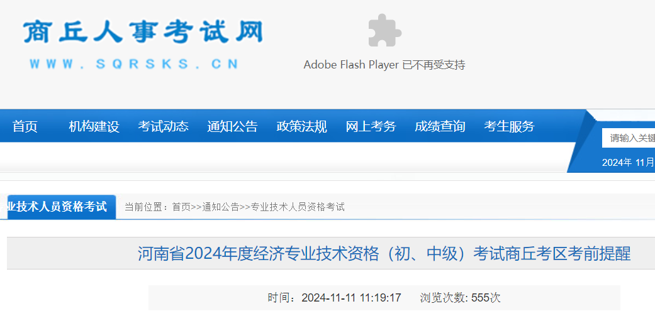Select 考生服务 in the navigation bar
Viewport: 655px width, 316px height.
click(x=509, y=126)
